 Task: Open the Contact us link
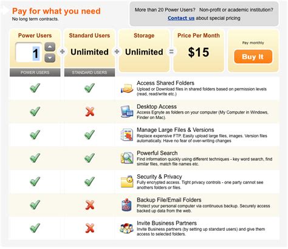pos(181,18)
